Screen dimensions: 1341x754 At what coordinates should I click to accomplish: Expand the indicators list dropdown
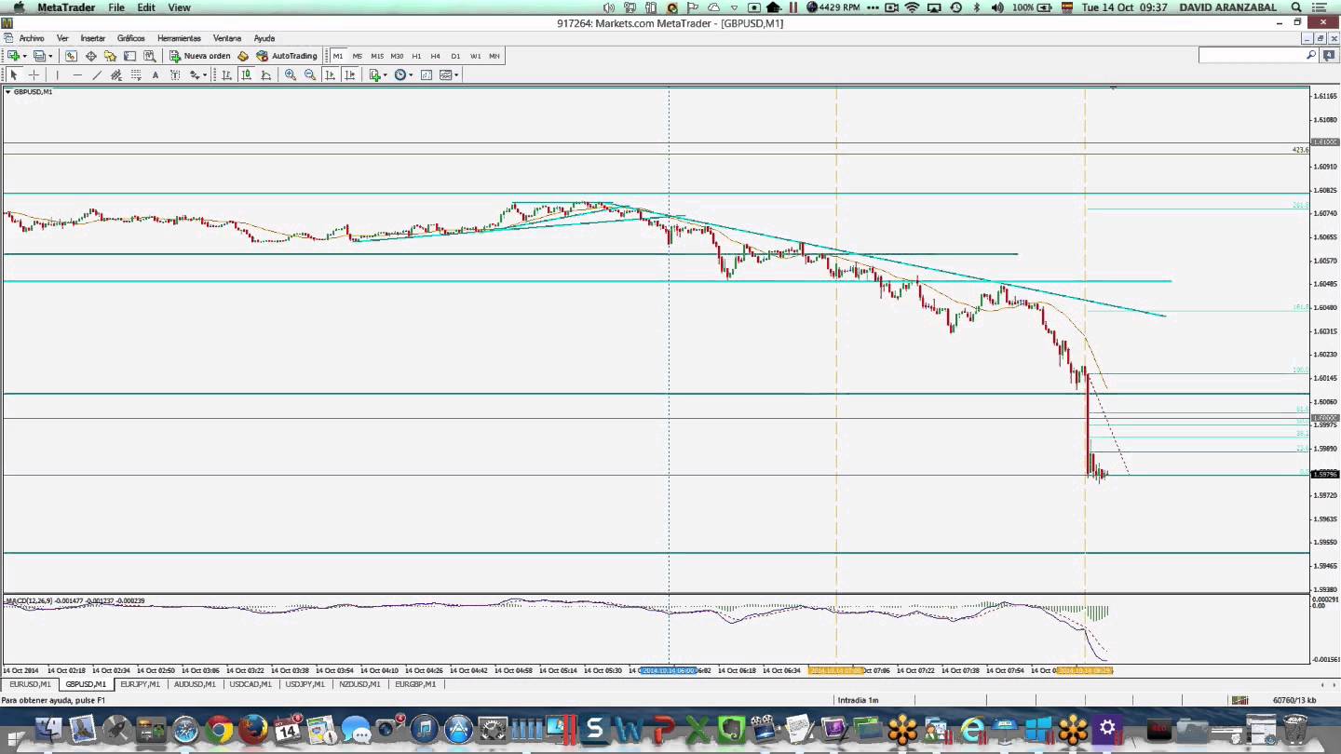(385, 75)
